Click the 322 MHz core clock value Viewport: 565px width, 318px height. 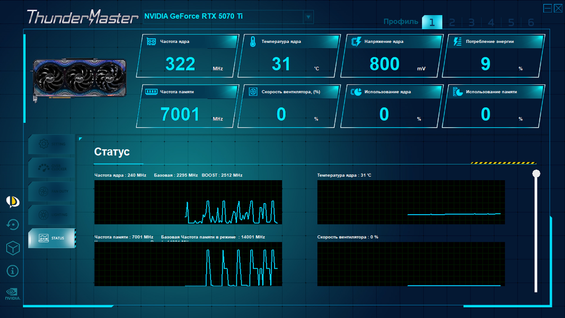pyautogui.click(x=180, y=64)
